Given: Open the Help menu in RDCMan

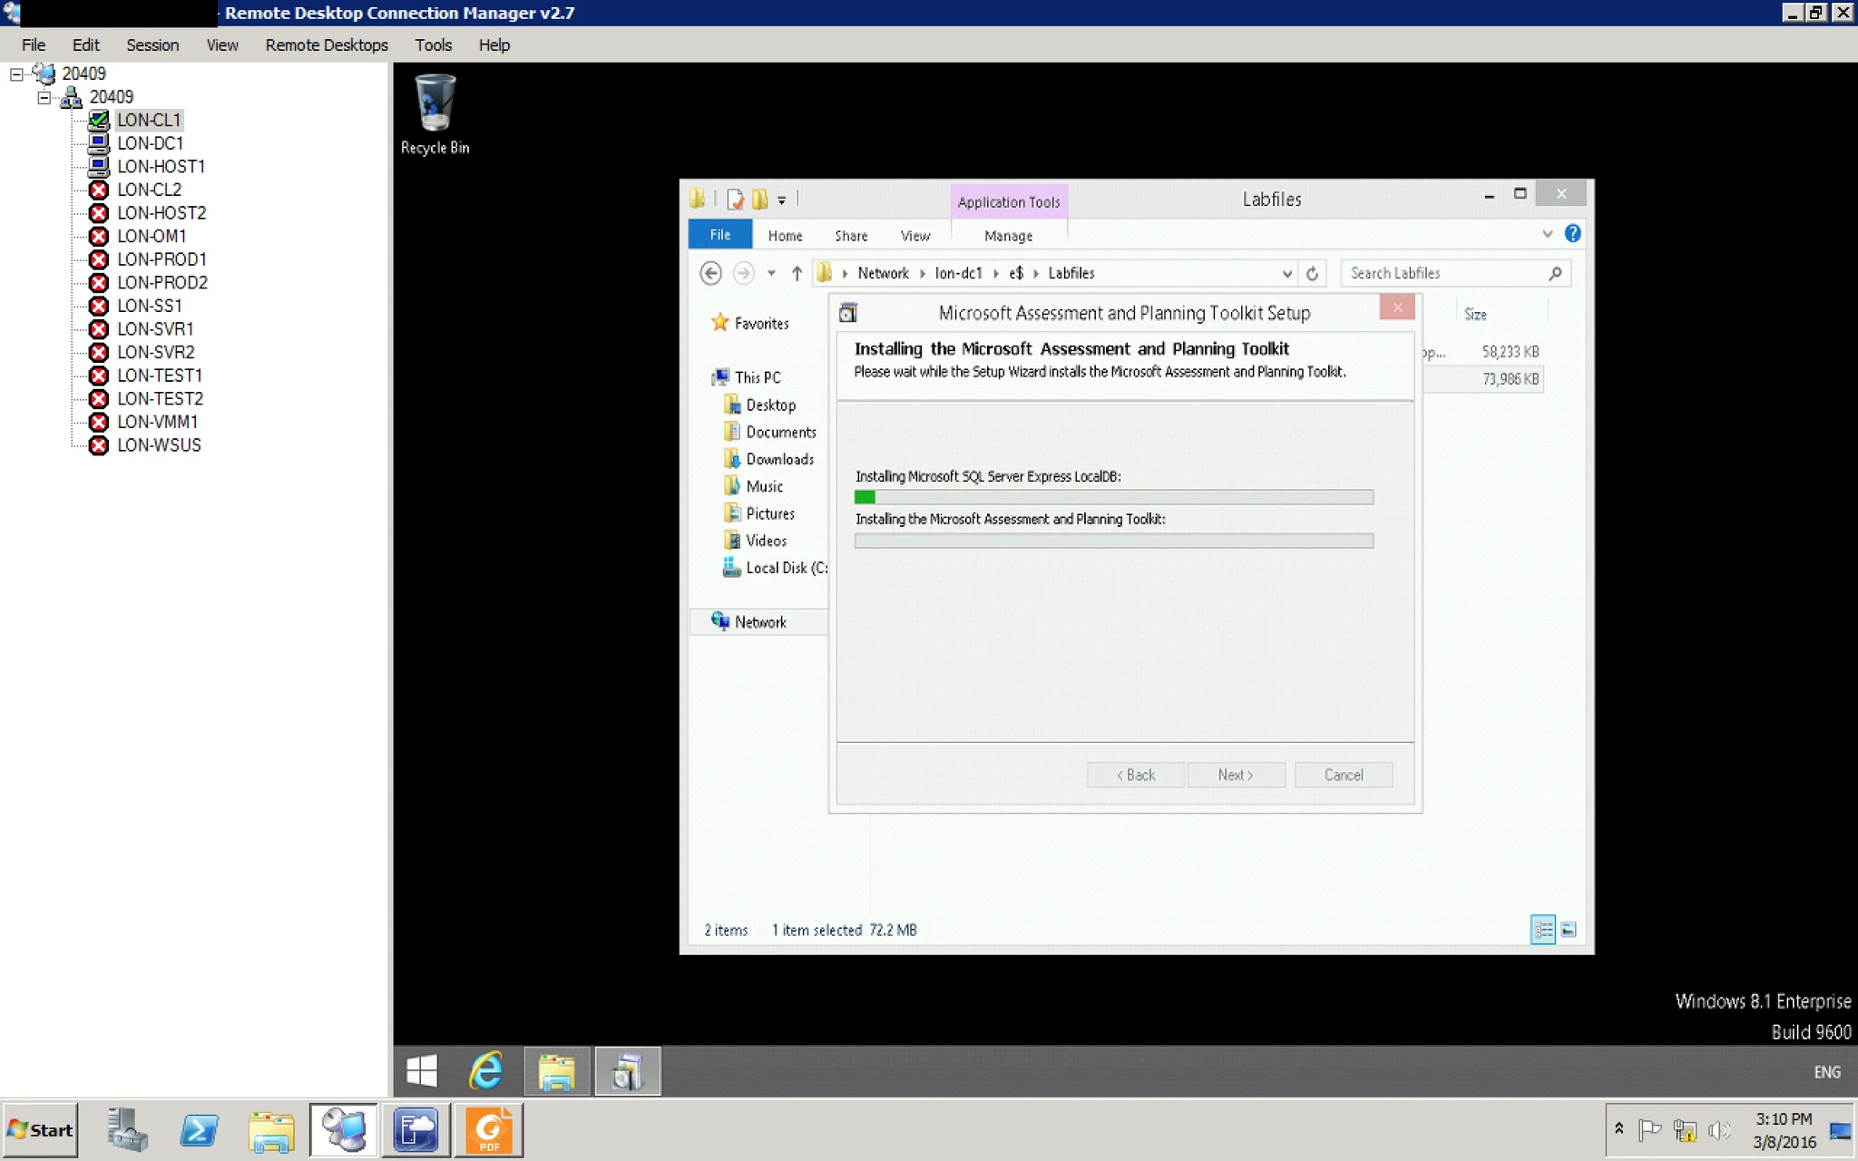Looking at the screenshot, I should click(494, 45).
